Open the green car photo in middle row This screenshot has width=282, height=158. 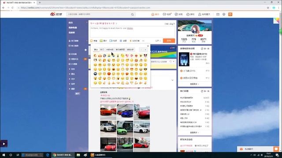click(x=125, y=129)
